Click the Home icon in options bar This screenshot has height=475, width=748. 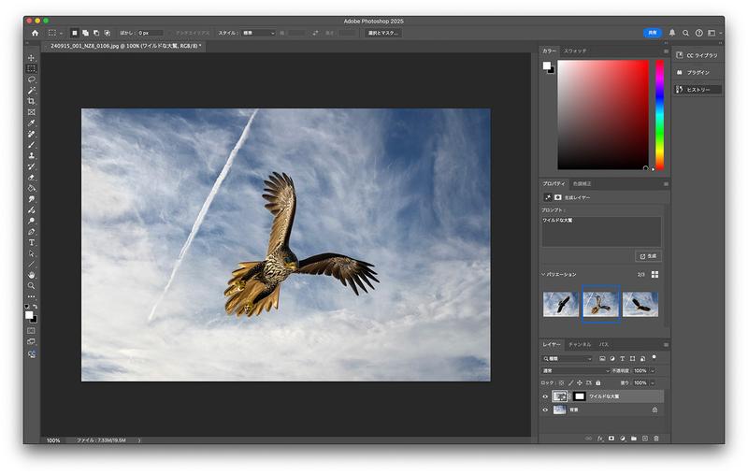tap(35, 33)
